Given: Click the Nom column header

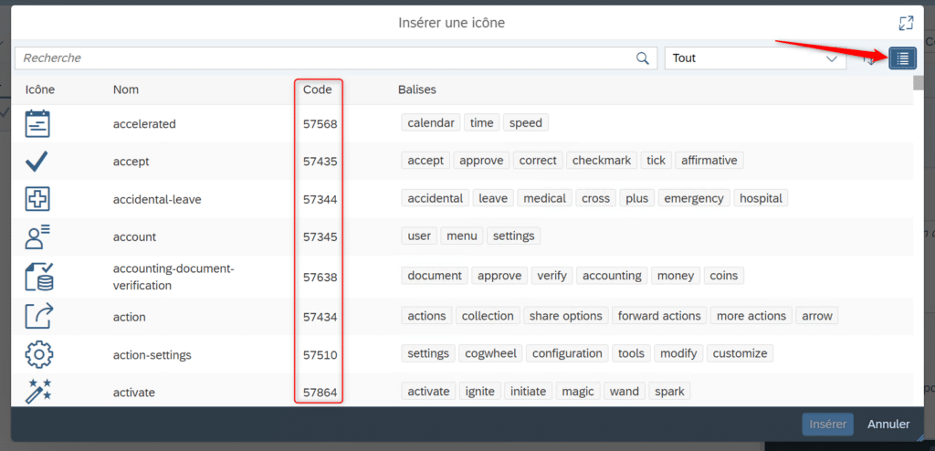Looking at the screenshot, I should click(126, 90).
